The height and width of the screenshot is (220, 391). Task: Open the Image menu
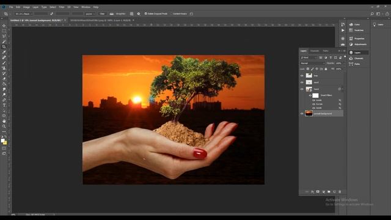26,7
